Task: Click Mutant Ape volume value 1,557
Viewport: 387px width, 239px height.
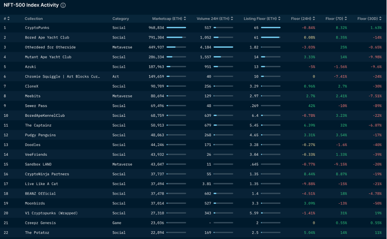Action: [x=206, y=57]
